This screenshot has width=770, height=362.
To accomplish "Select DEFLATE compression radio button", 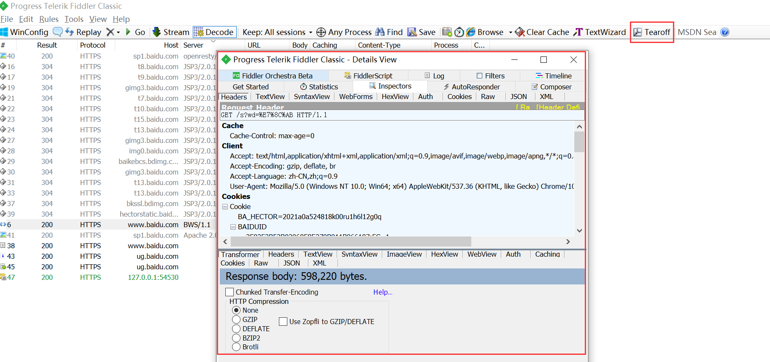I will click(236, 329).
